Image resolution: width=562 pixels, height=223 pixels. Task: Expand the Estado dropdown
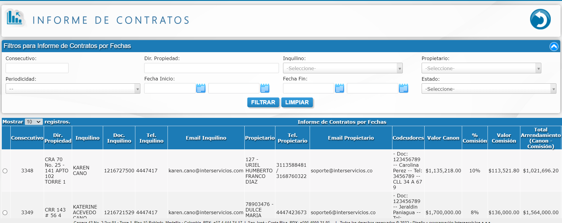click(x=489, y=89)
